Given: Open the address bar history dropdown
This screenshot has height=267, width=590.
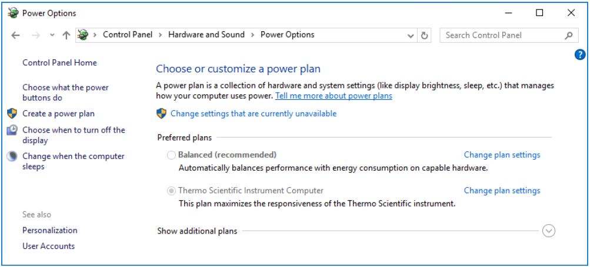Looking at the screenshot, I should tap(411, 35).
